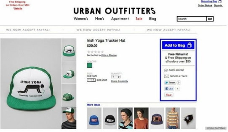Open the Write a Review link

[109, 55]
